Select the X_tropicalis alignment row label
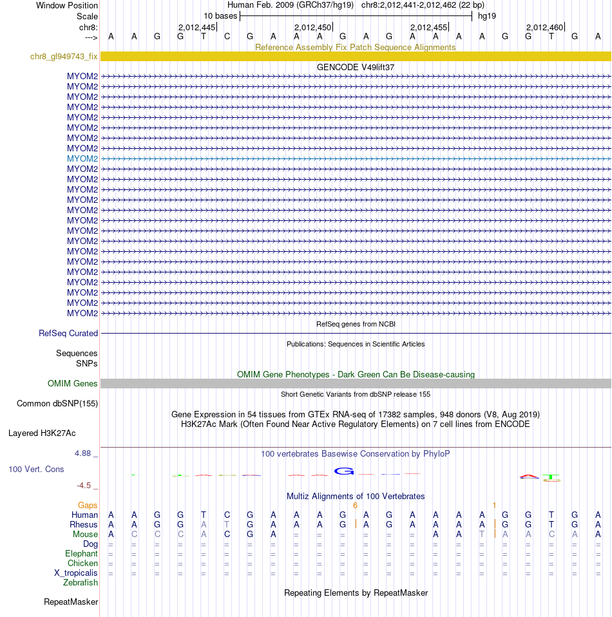The image size is (612, 617). pos(76,573)
